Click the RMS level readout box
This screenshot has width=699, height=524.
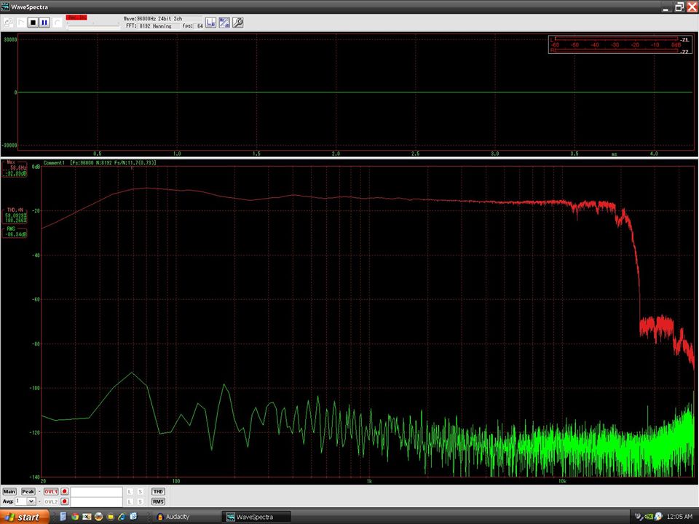coord(15,231)
